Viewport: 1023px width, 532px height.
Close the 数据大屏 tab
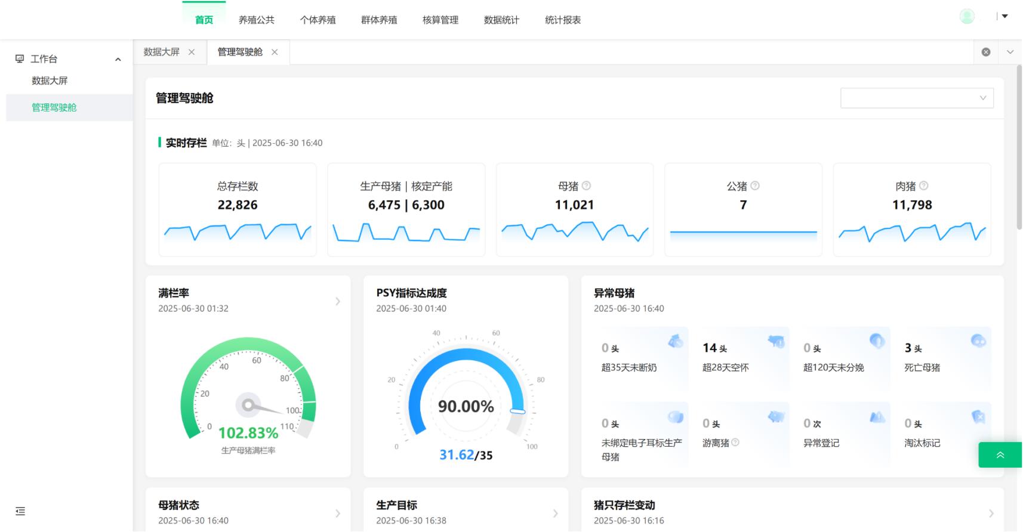pyautogui.click(x=192, y=52)
